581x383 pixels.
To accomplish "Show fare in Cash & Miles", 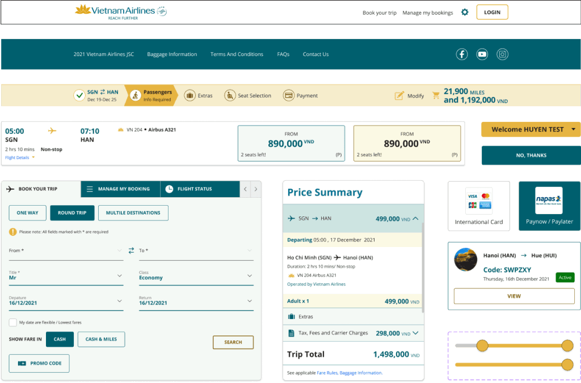I will pos(101,339).
